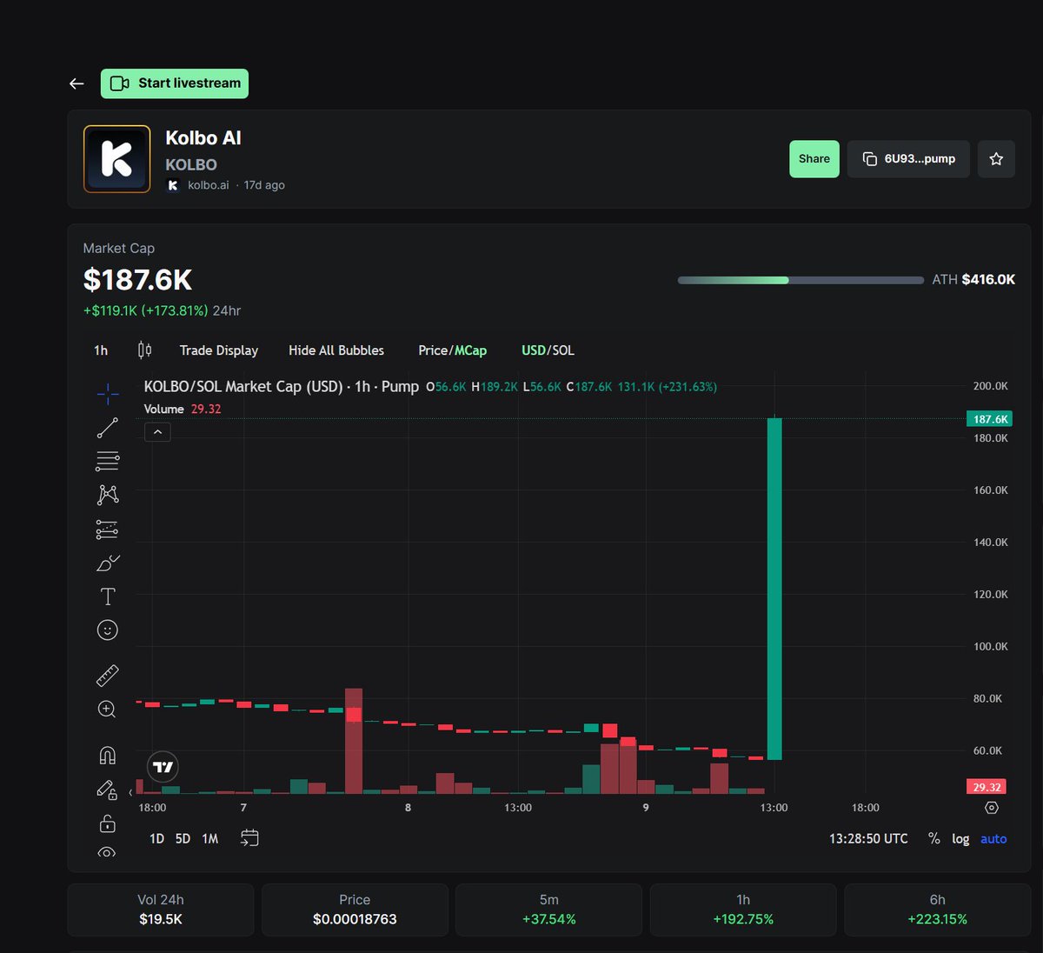The image size is (1043, 953).
Task: Click the Share button
Action: (814, 159)
